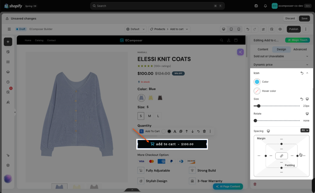315x193 pixels.
Task: Switch to mobile view mode
Action: [x=239, y=29]
